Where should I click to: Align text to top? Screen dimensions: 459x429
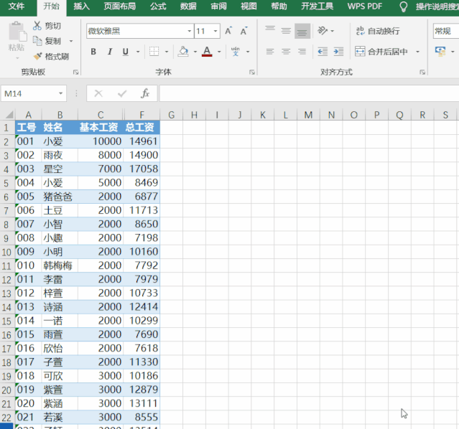point(270,30)
